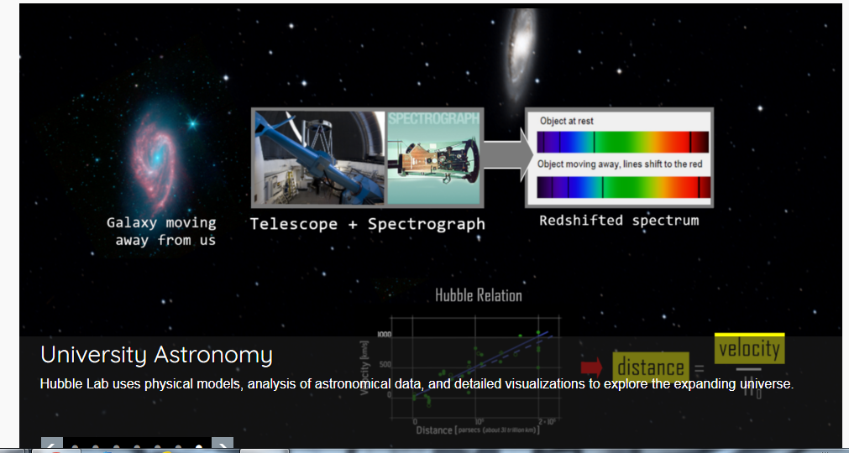Click the telescope dome photo
The image size is (849, 453).
pos(319,158)
